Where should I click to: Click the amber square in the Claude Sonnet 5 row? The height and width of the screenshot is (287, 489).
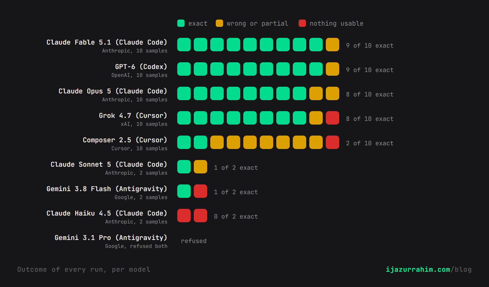pyautogui.click(x=200, y=167)
